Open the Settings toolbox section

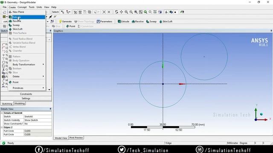26,98
